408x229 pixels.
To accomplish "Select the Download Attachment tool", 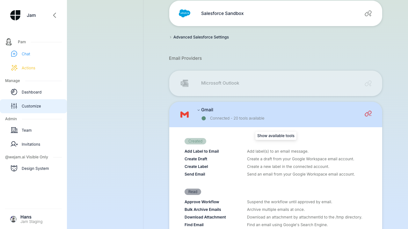I will point(205,217).
